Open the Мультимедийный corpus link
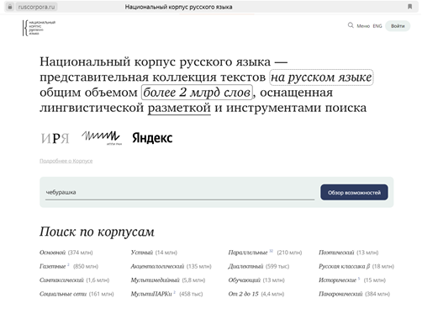Screen dimensions: 422x309 155,280
